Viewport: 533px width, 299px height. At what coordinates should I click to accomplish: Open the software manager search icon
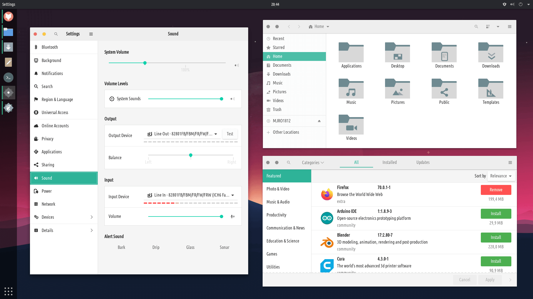coord(288,163)
